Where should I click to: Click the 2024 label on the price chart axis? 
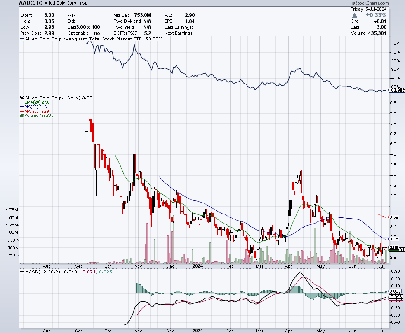(198, 266)
